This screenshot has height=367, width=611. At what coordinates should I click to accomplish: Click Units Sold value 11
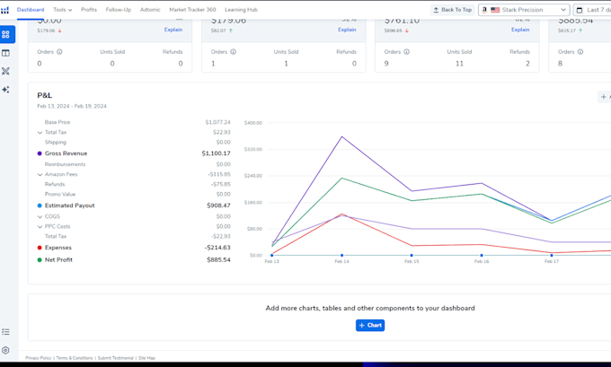pyautogui.click(x=459, y=64)
